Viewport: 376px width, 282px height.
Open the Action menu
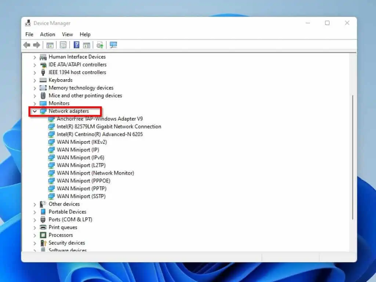point(47,34)
